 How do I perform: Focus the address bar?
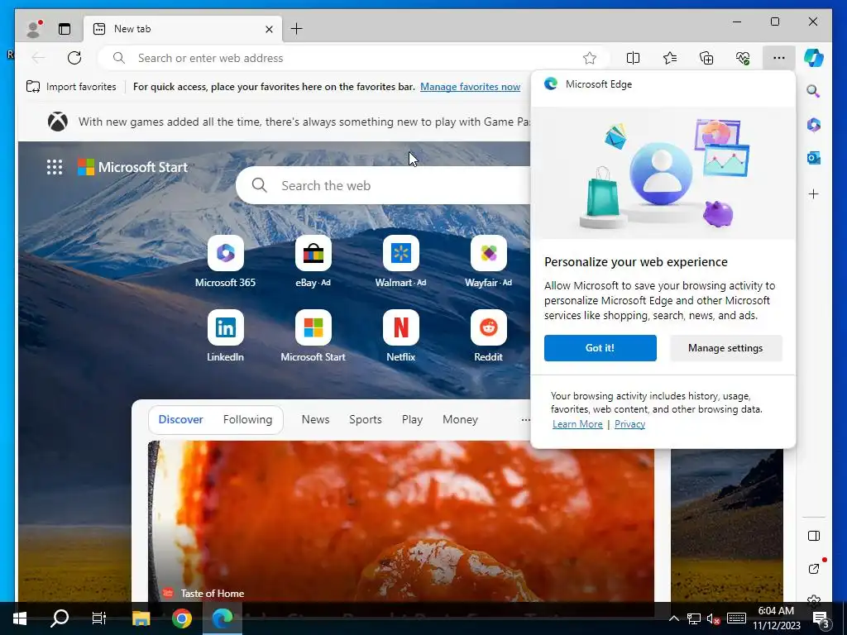[x=354, y=58]
